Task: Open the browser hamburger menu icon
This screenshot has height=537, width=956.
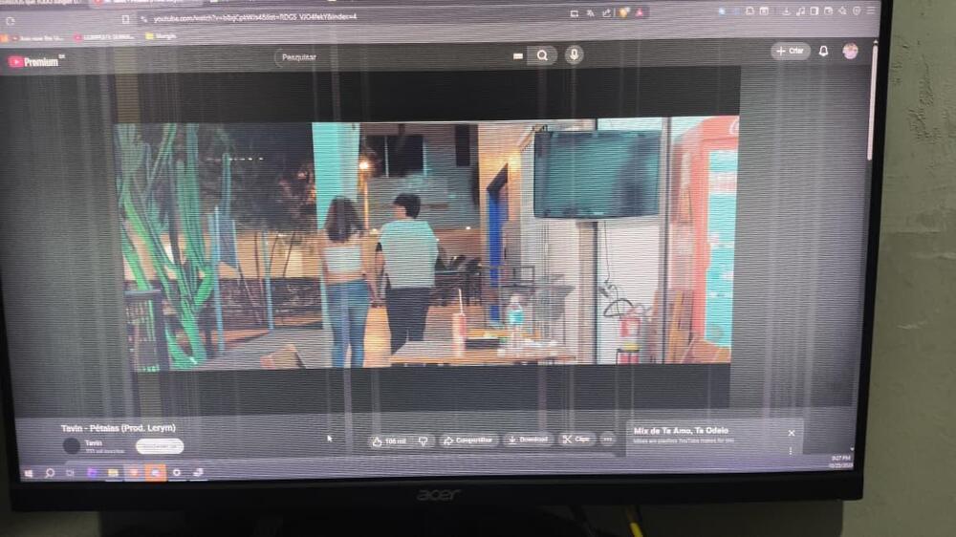Action: pyautogui.click(x=871, y=11)
